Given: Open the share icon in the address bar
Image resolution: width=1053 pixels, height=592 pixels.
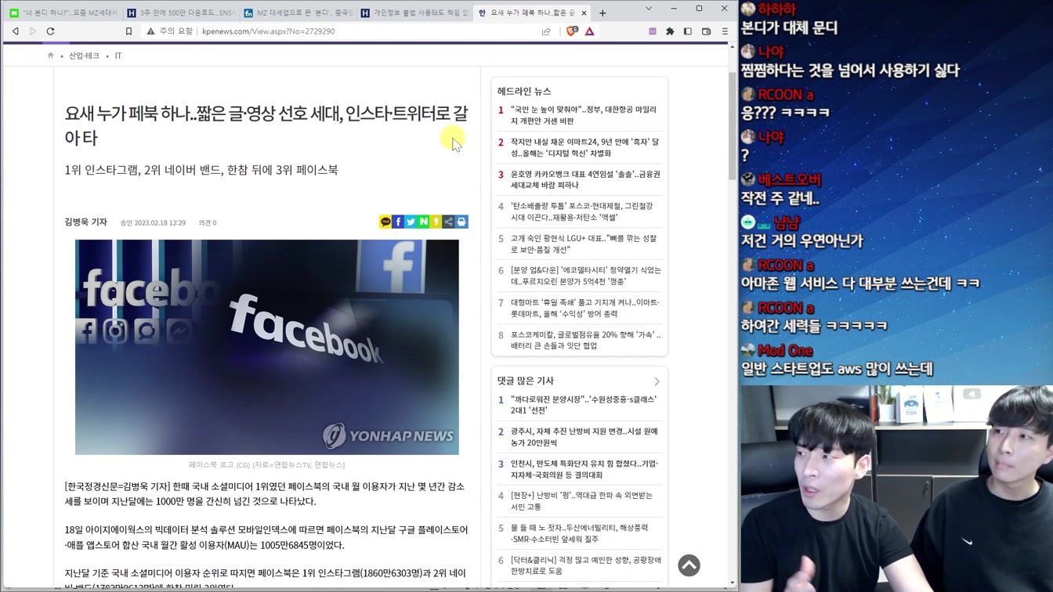Looking at the screenshot, I should coord(546,31).
